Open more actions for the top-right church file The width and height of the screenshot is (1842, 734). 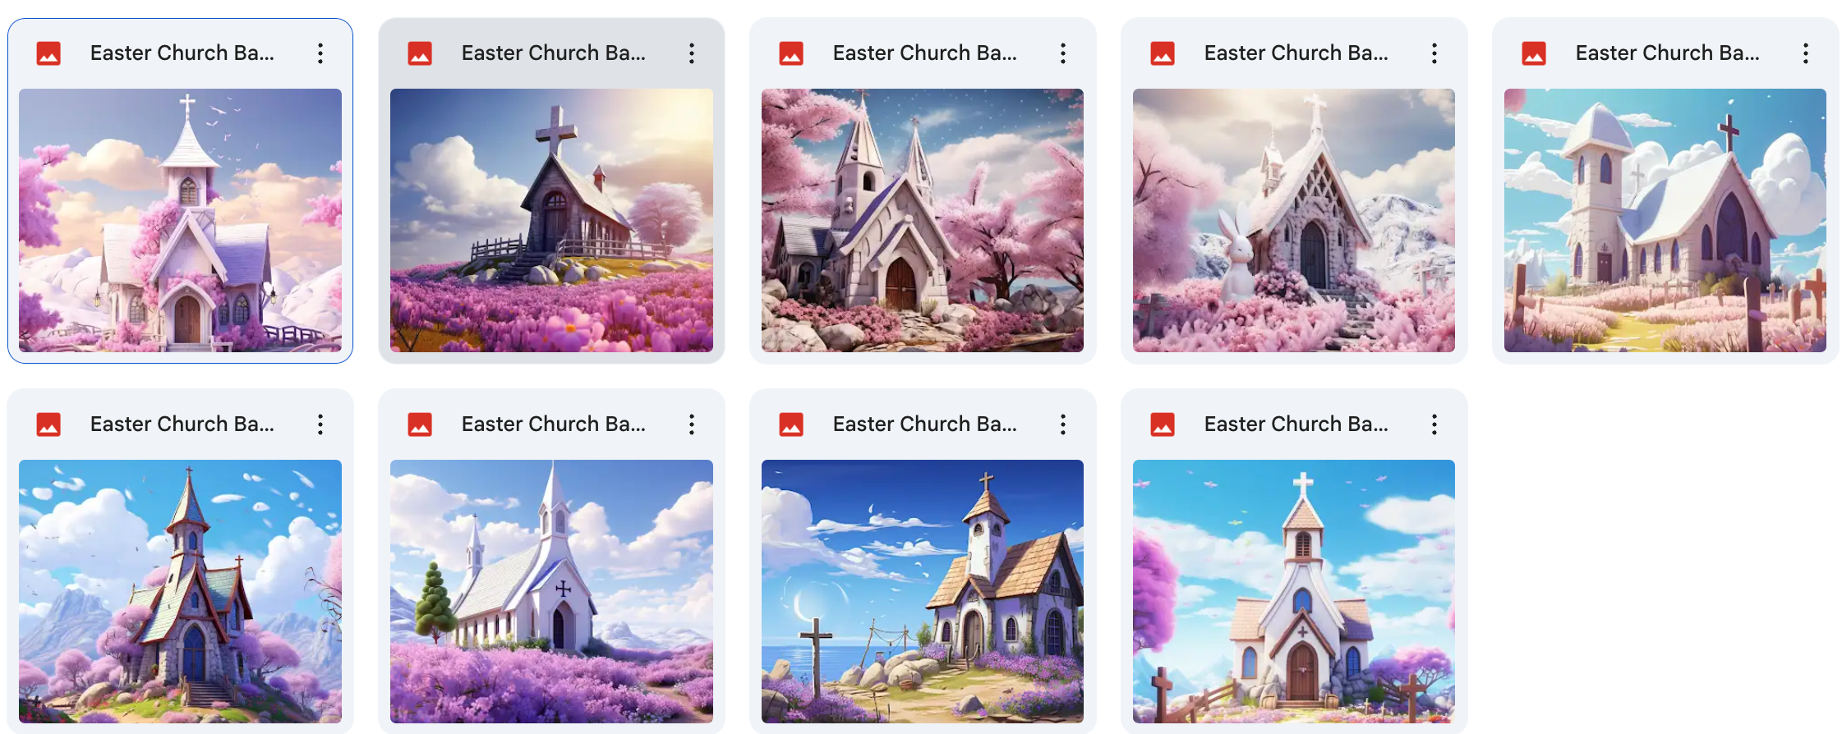tap(1806, 53)
